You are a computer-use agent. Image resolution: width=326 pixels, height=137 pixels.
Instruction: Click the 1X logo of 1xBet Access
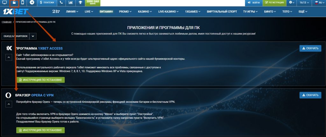(x=9, y=48)
